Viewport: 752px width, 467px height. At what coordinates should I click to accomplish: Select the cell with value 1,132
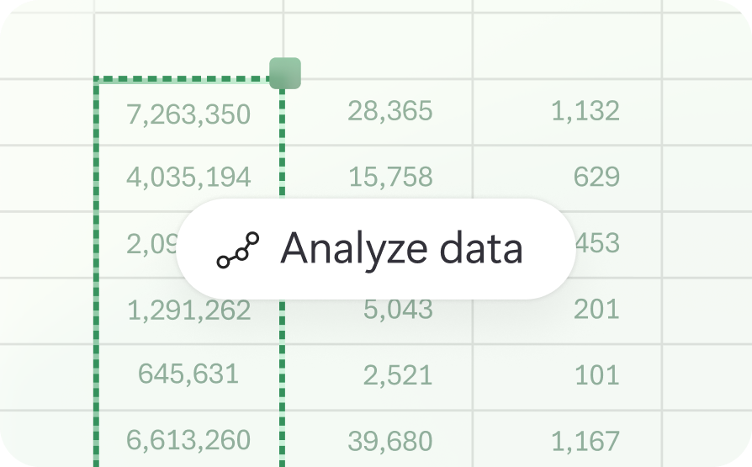click(585, 110)
